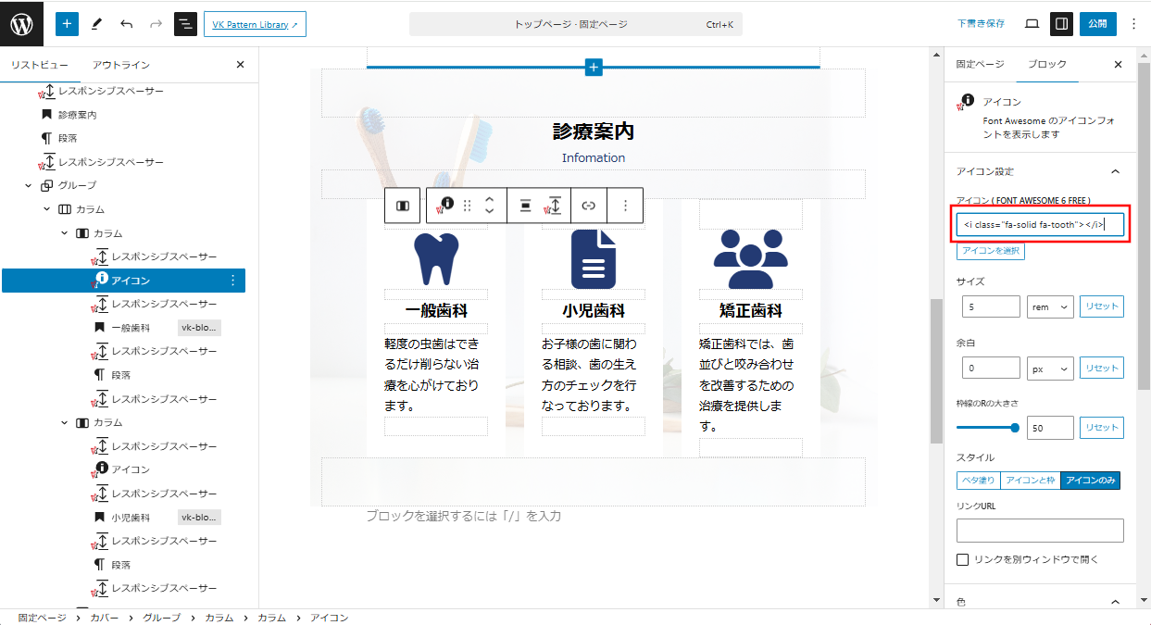
Task: Open the margin unit px dropdown
Action: pyautogui.click(x=1049, y=368)
